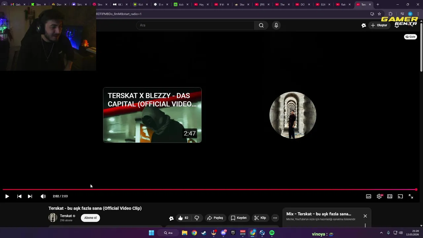Like the video (82 likes)

[183, 218]
